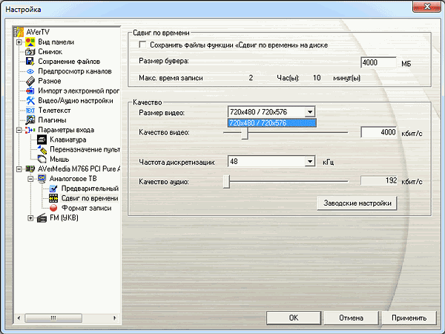Viewport: 445px width, 334px height.
Task: Open Предпросмотр каналов via its eye icon
Action: point(30,71)
